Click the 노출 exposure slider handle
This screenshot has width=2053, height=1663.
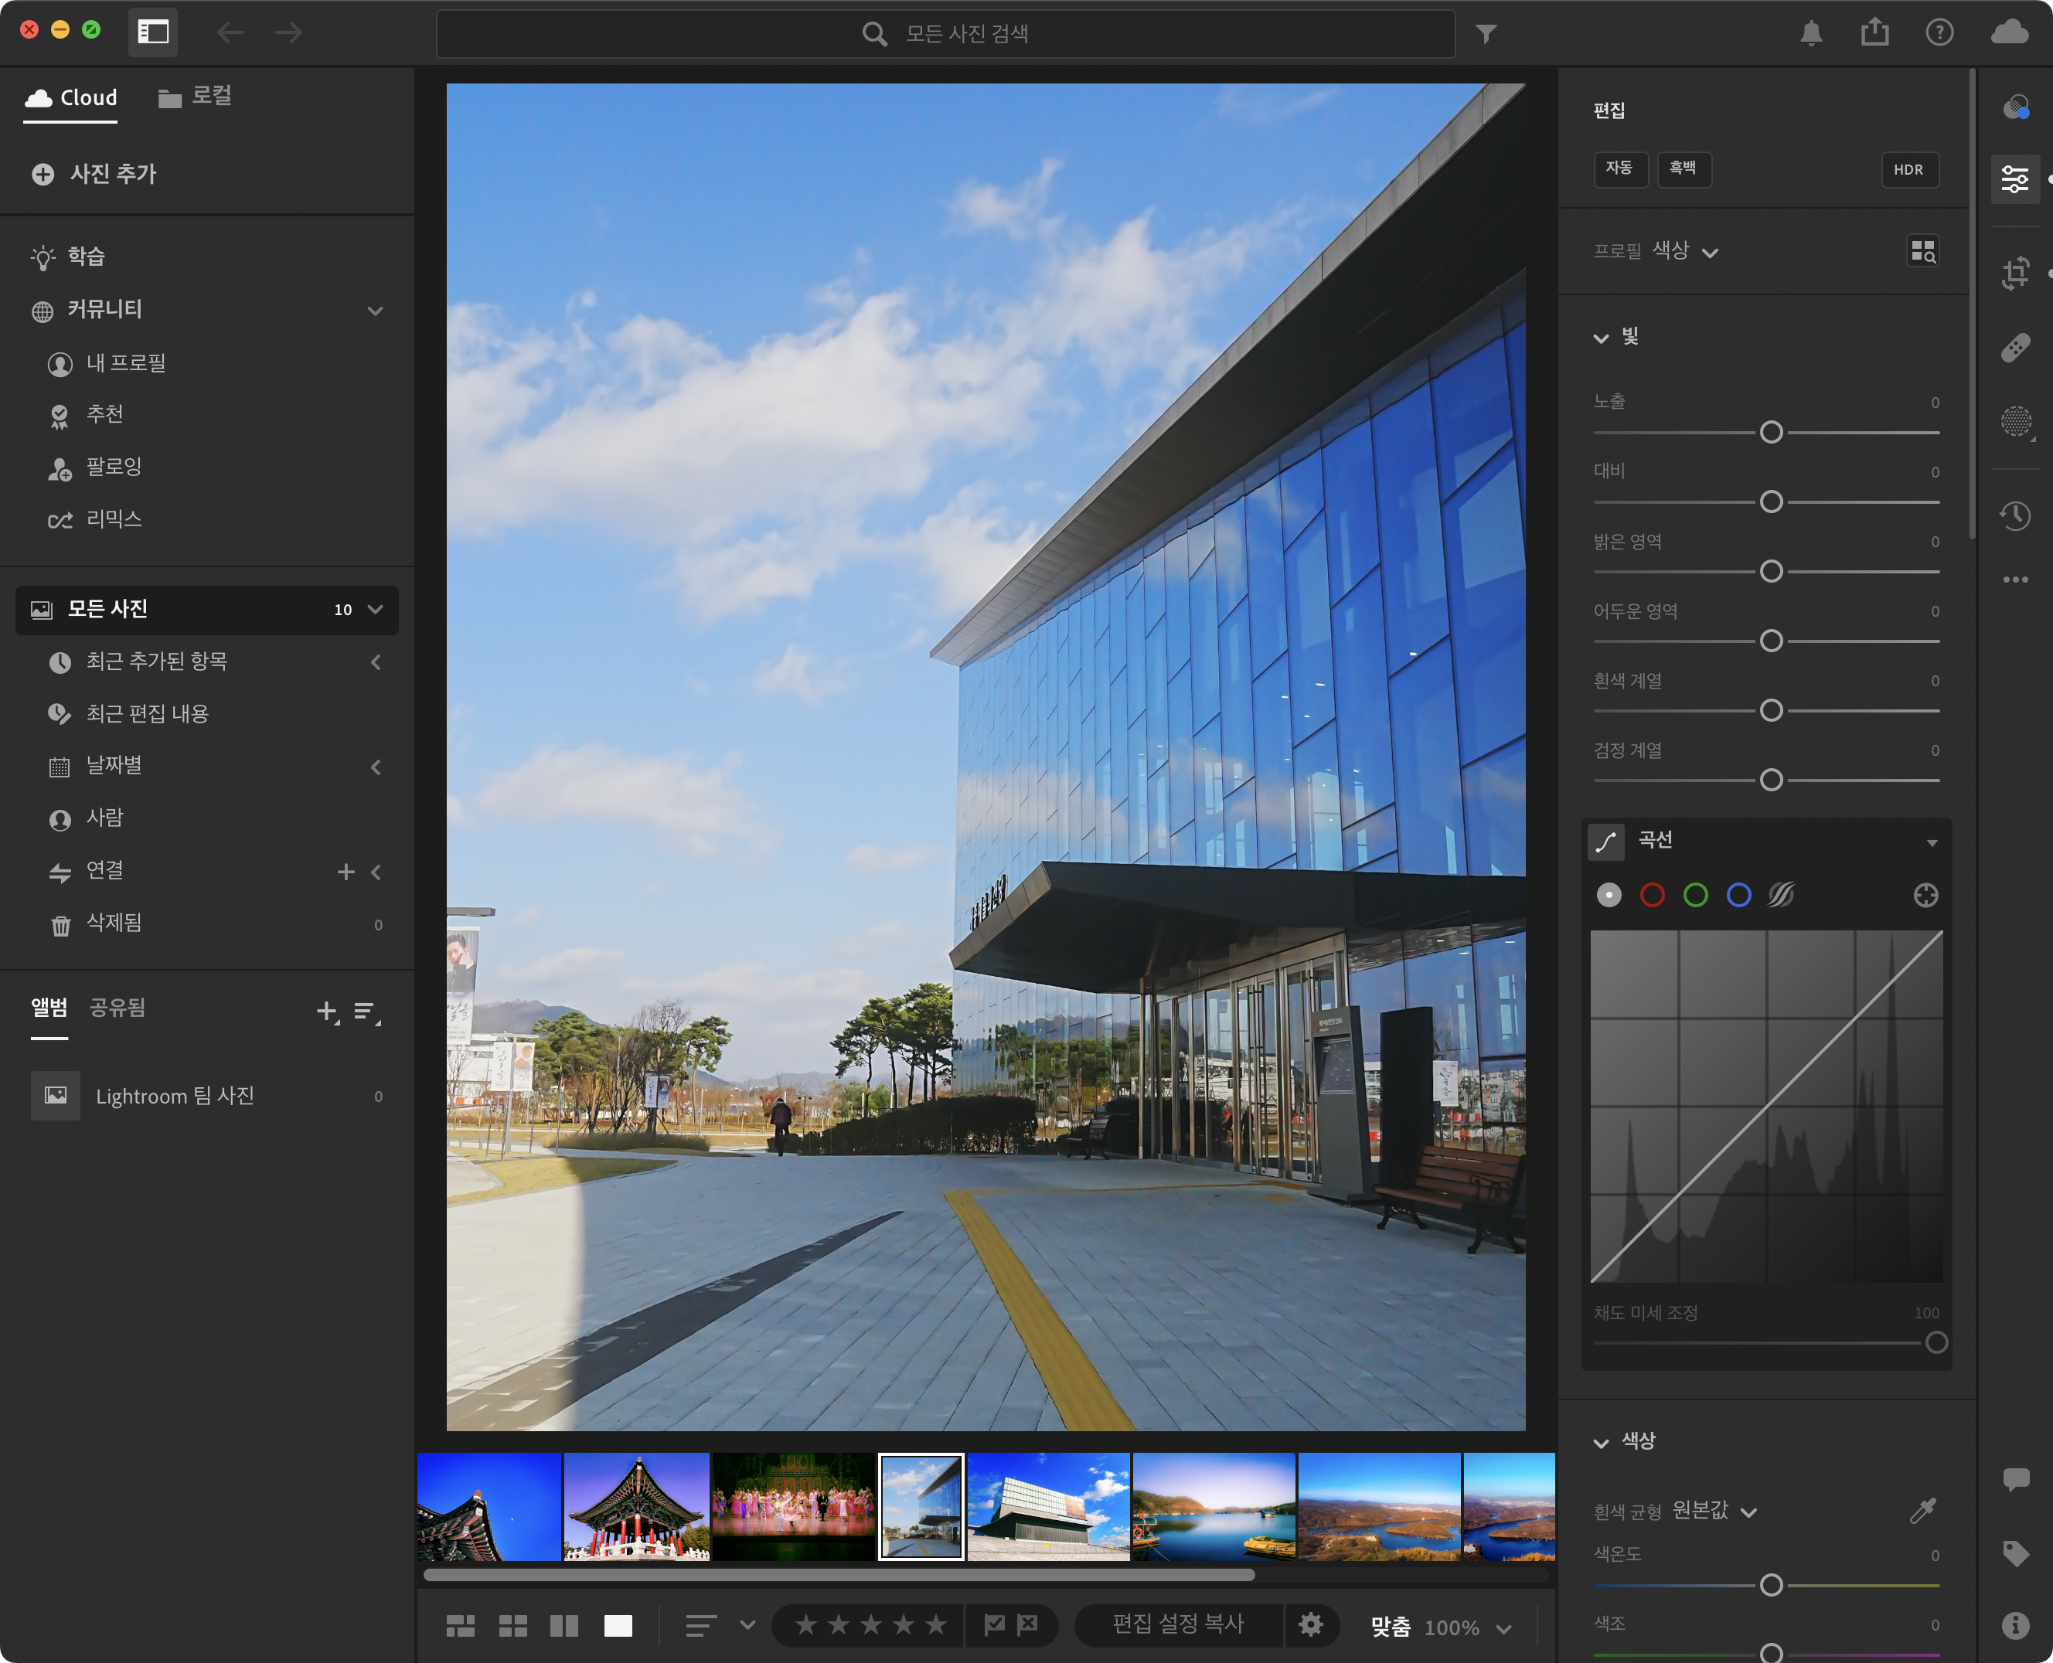point(1770,432)
